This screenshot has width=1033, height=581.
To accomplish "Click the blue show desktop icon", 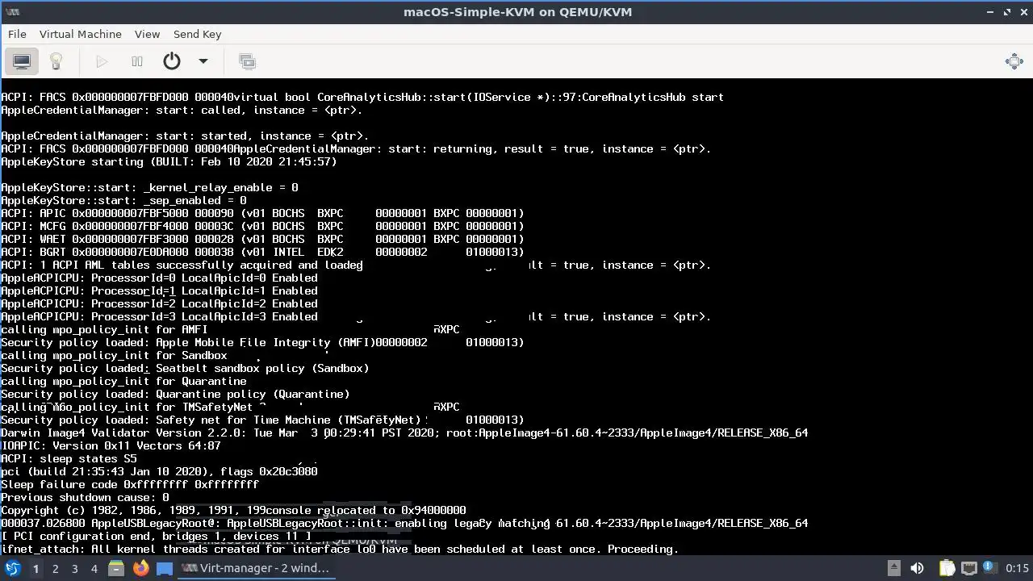I will point(165,568).
